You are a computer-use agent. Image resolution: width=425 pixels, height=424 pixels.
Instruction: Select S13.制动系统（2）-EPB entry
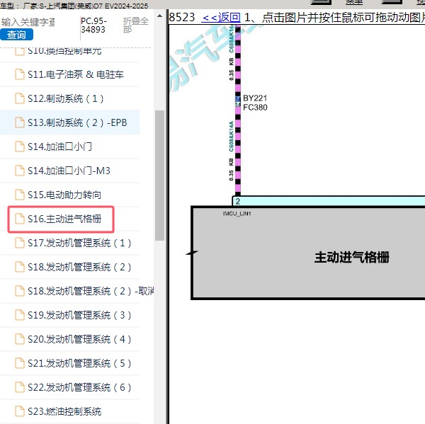pyautogui.click(x=77, y=122)
